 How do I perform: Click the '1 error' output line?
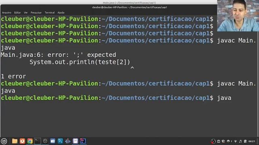(13, 76)
